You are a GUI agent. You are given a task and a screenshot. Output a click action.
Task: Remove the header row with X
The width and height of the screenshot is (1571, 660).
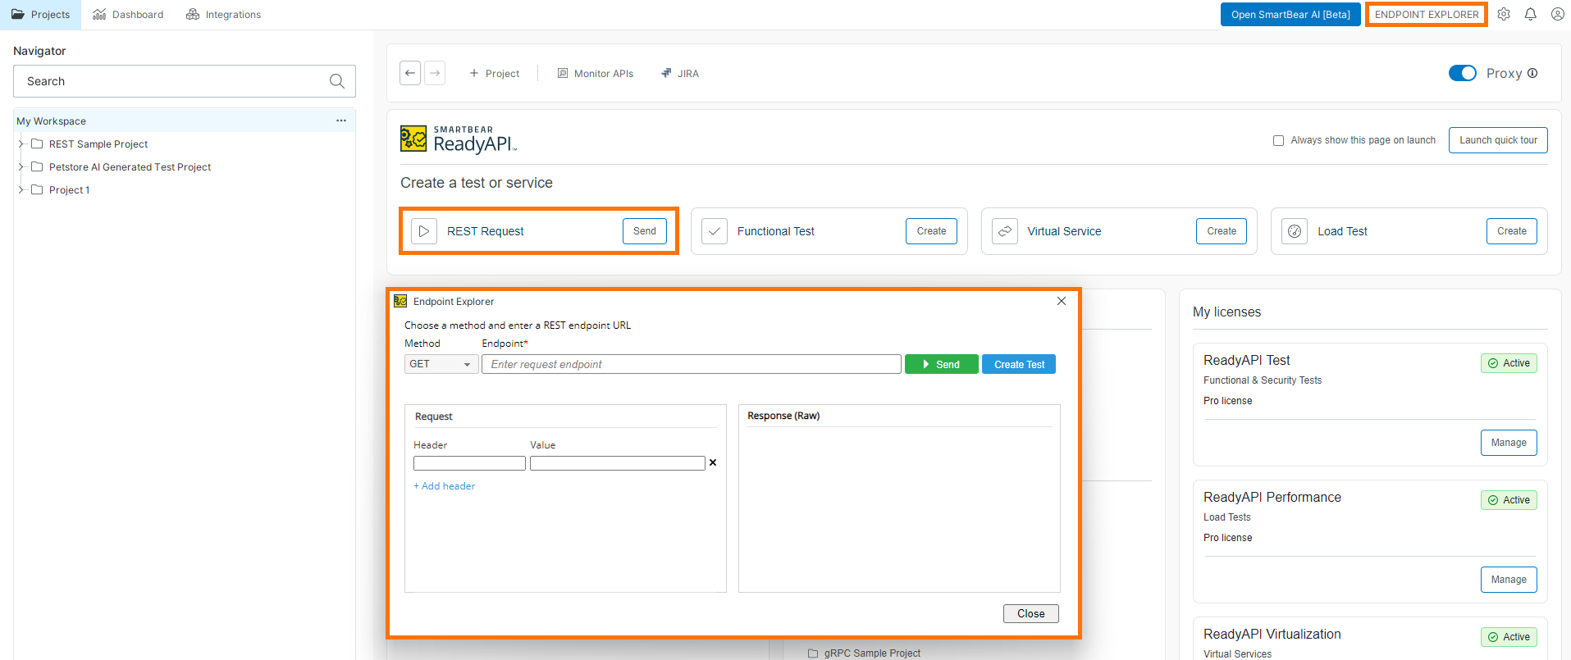pos(713,462)
